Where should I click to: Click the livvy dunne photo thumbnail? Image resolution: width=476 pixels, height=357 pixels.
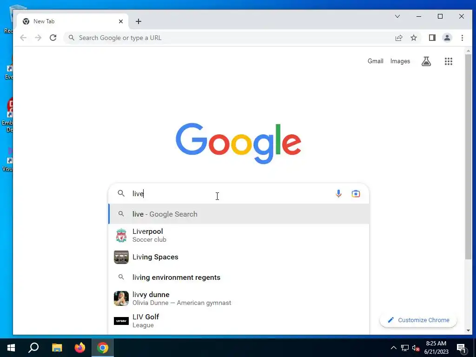coord(121,298)
